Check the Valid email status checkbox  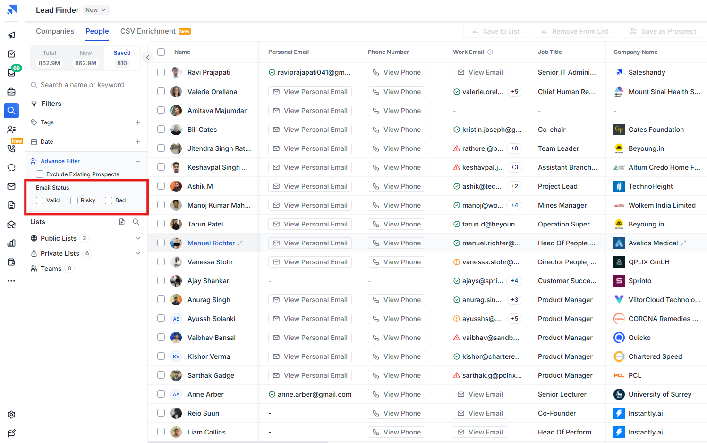pyautogui.click(x=40, y=200)
